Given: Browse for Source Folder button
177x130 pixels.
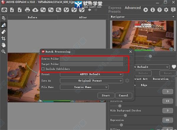Looking at the screenshot, I should click(128, 59).
